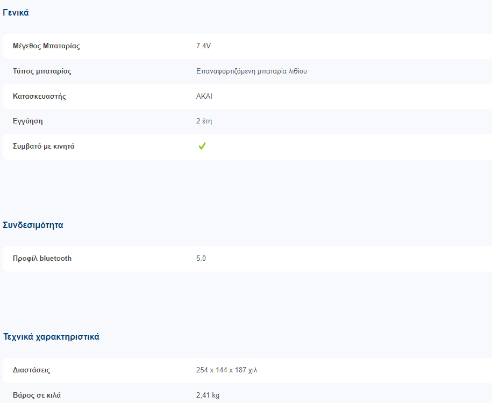Click the Διαστάσεις label
Image resolution: width=492 pixels, height=403 pixels.
click(31, 370)
